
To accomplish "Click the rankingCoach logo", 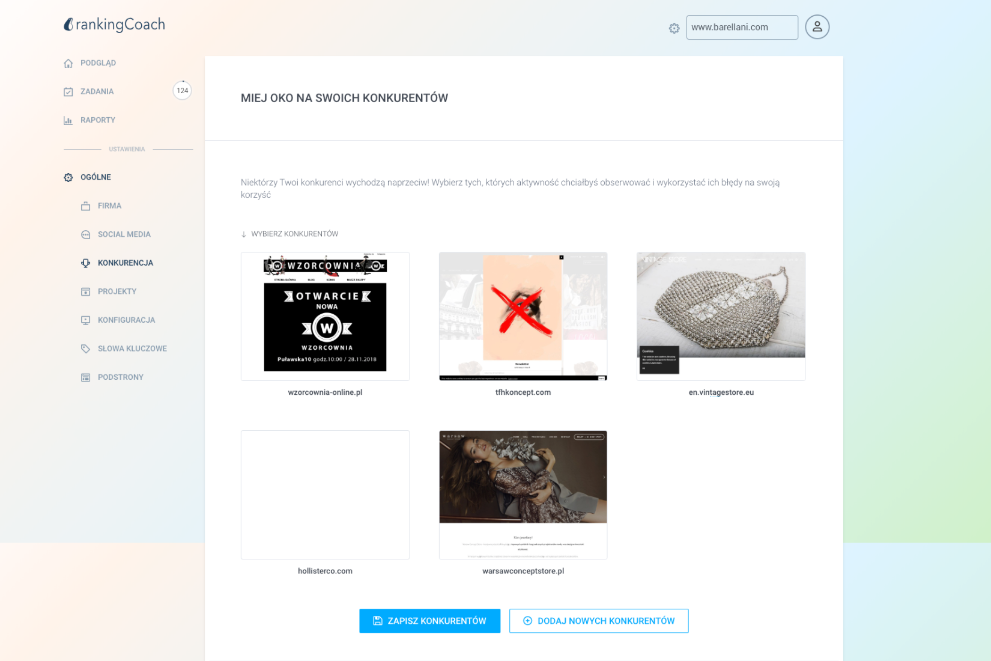I will tap(114, 25).
